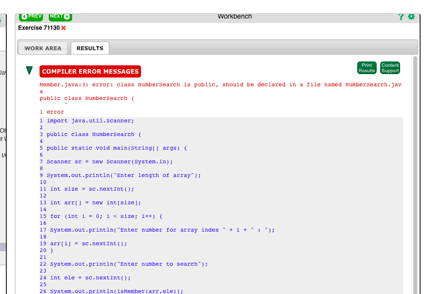This screenshot has height=294, width=445.
Task: Click the PREV navigation arrow icon
Action: click(25, 16)
